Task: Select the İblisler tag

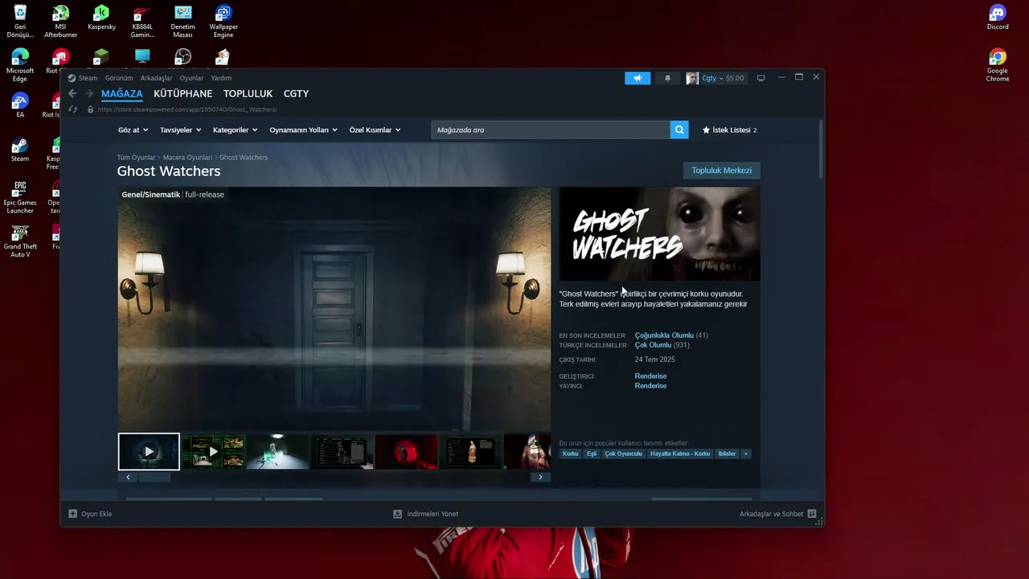Action: pos(727,454)
